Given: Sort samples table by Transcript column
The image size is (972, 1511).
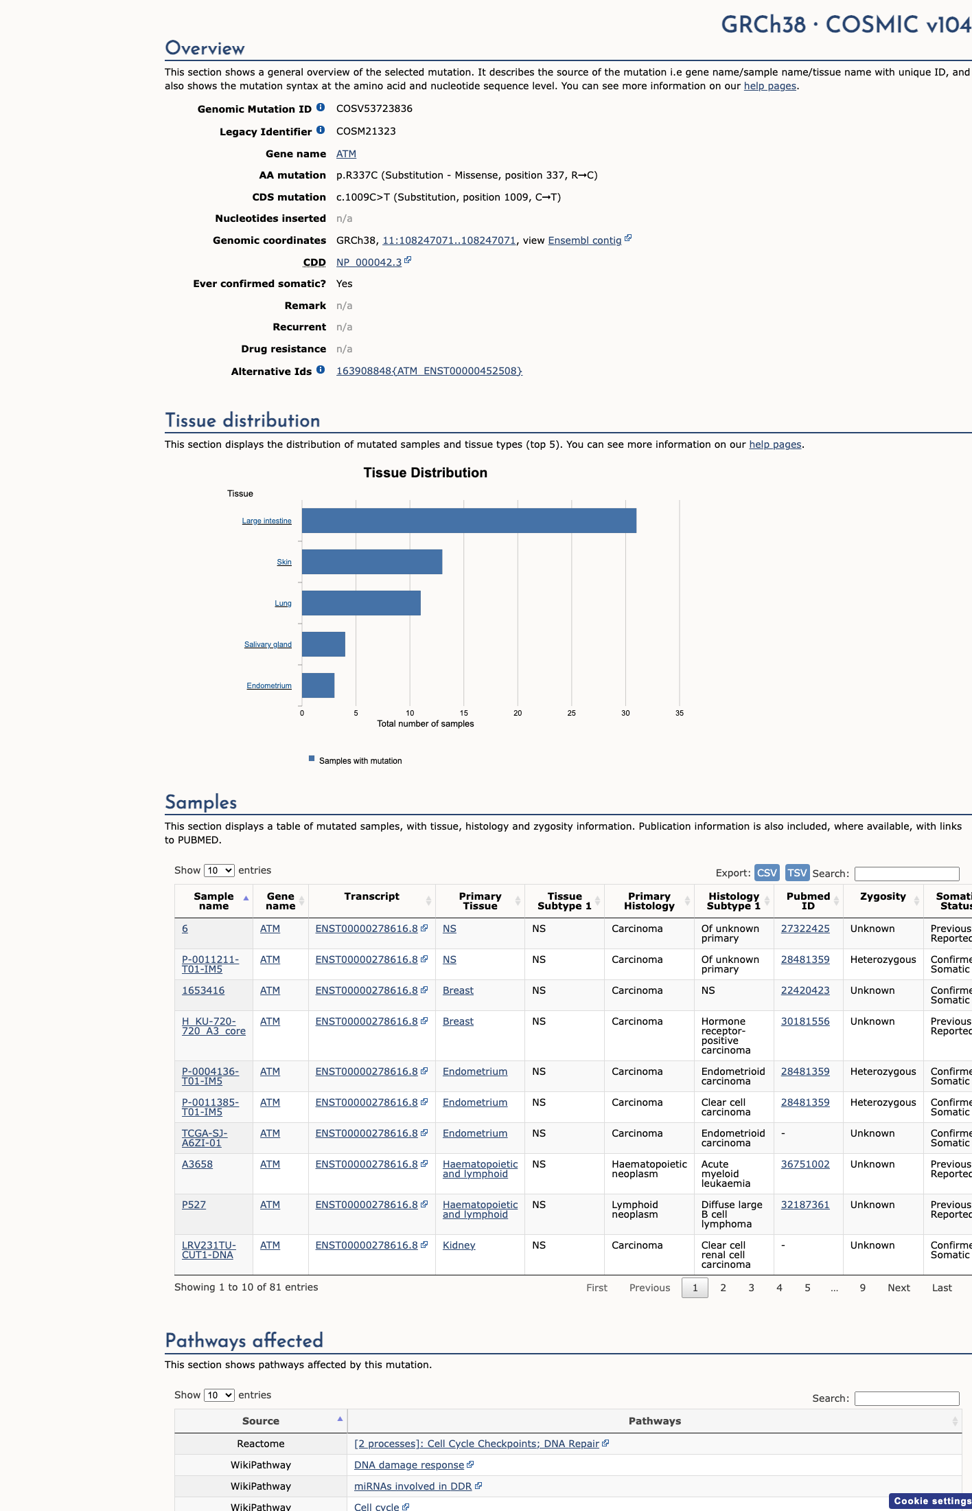Looking at the screenshot, I should click(428, 901).
